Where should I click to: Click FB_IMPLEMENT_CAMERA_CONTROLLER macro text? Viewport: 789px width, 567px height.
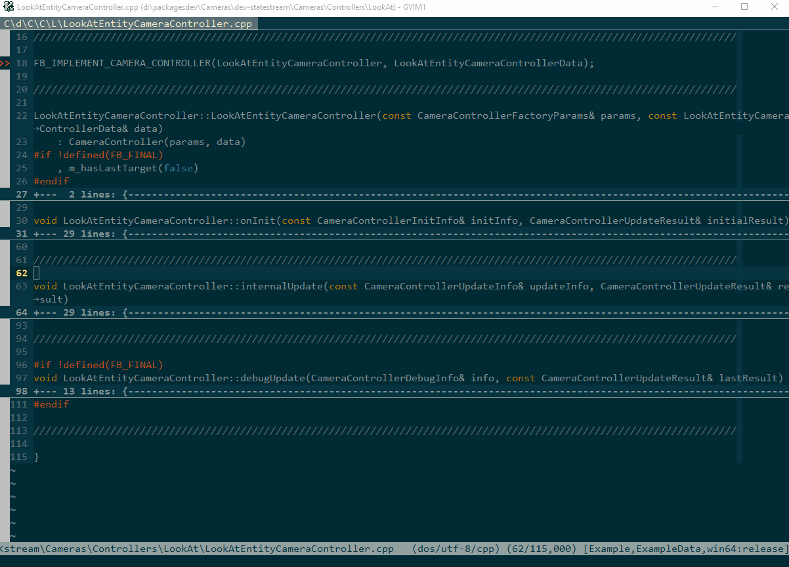122,63
